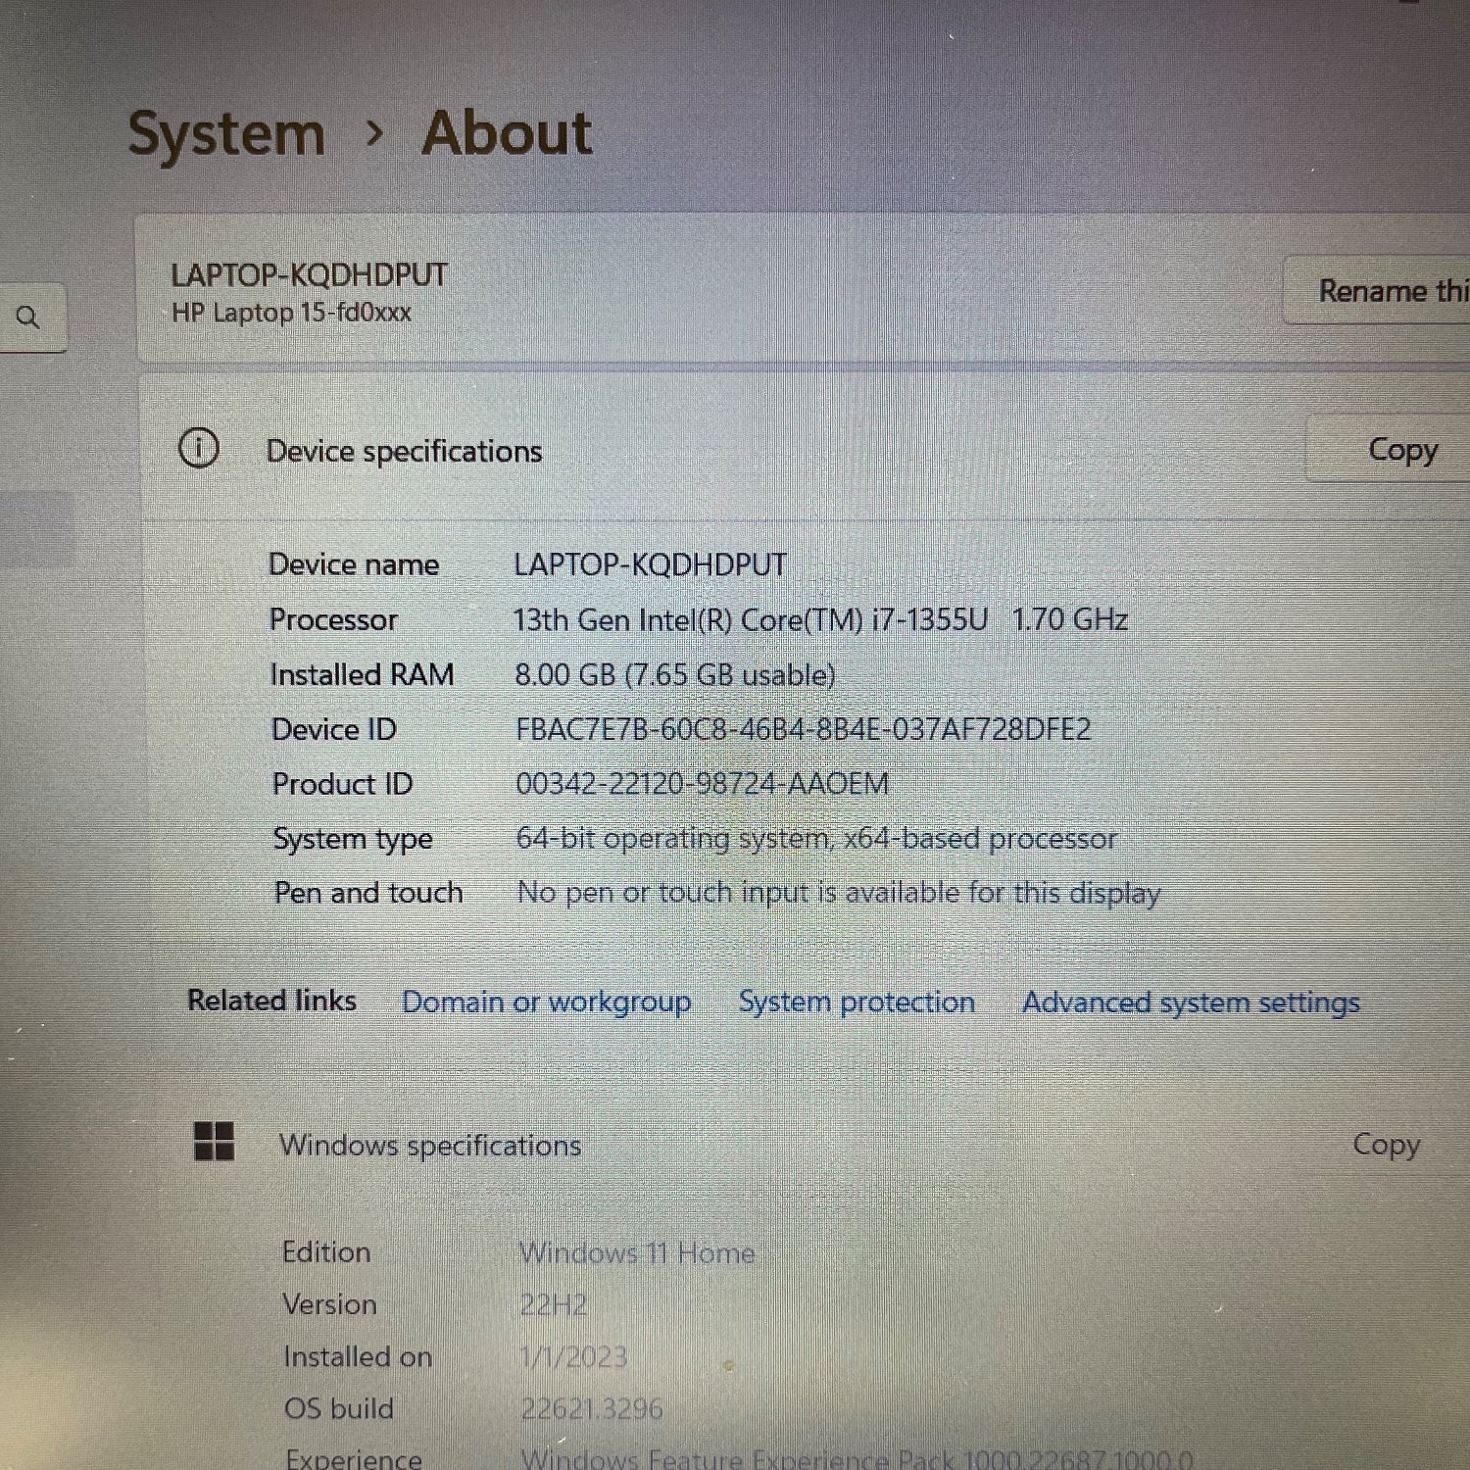Select the LAPTOP-KQDHDPUT title at the top
This screenshot has height=1470, width=1470.
(x=309, y=275)
